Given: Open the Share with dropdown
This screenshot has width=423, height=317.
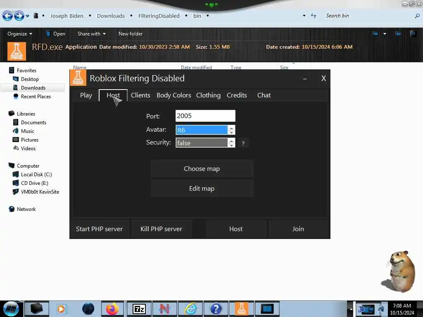Looking at the screenshot, I should [91, 34].
